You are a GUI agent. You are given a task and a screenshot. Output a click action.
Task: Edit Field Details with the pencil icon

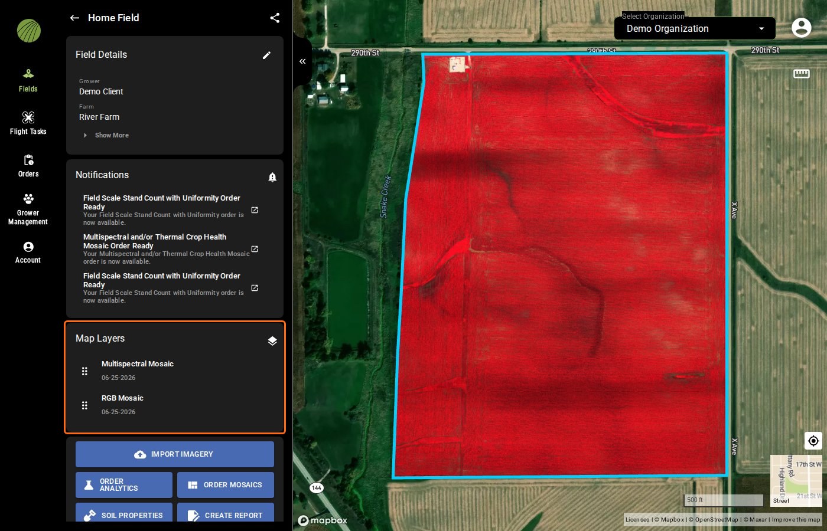point(266,55)
